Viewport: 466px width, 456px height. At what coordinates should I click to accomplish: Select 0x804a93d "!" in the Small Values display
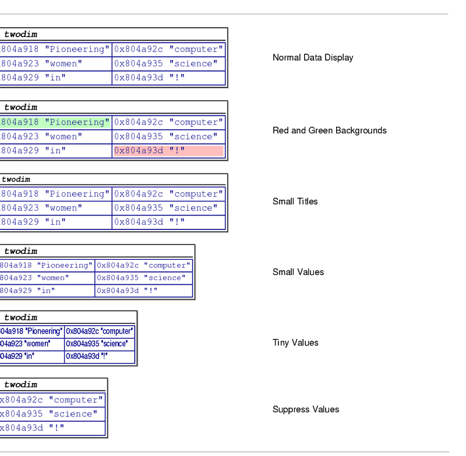click(x=143, y=291)
